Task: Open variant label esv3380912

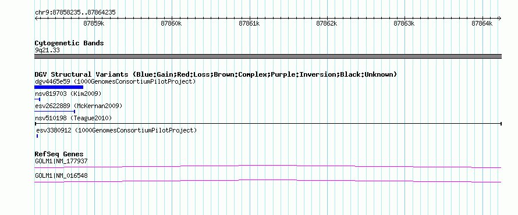Action: point(116,131)
